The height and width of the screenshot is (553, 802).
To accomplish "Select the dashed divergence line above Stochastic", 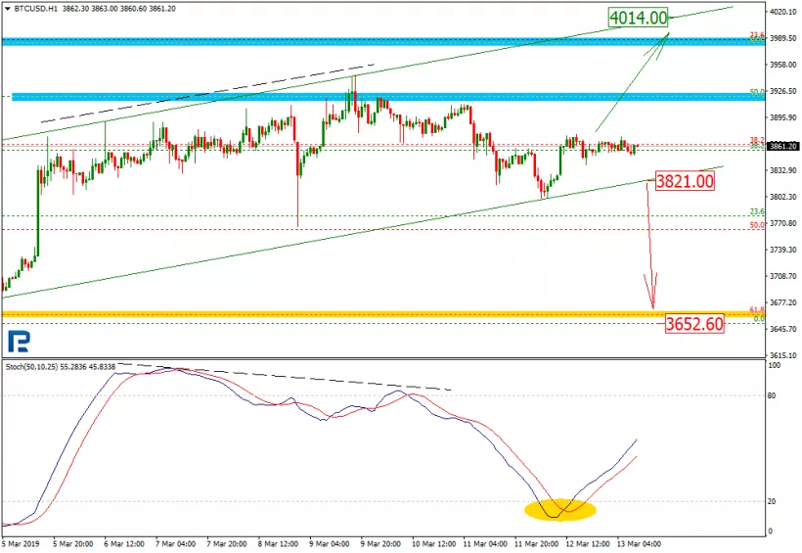I will [x=293, y=377].
